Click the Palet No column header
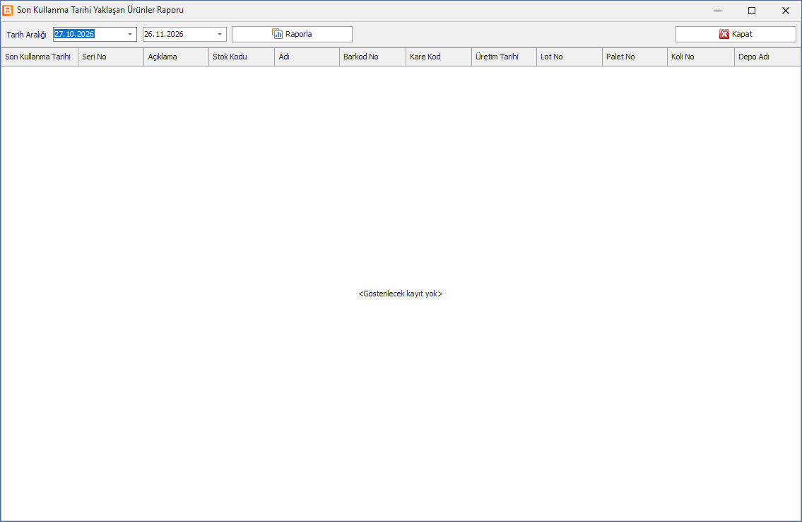 tap(635, 57)
